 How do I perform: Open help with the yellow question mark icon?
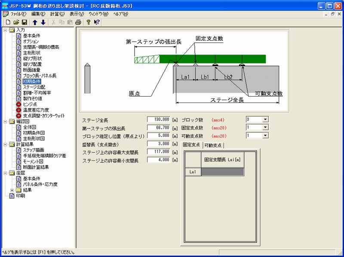point(89,22)
